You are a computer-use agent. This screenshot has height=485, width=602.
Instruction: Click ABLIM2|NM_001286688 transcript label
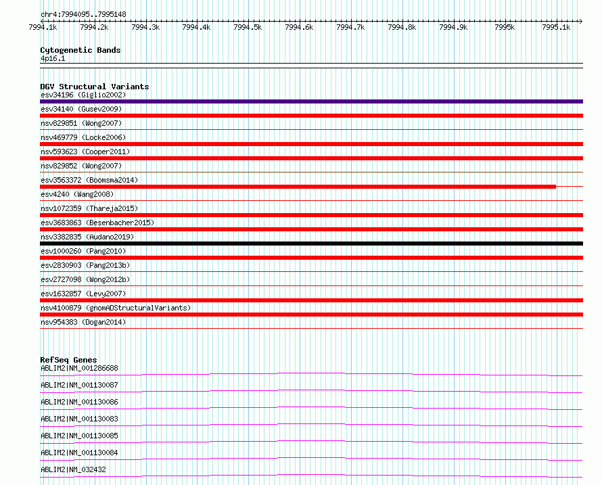tap(79, 368)
